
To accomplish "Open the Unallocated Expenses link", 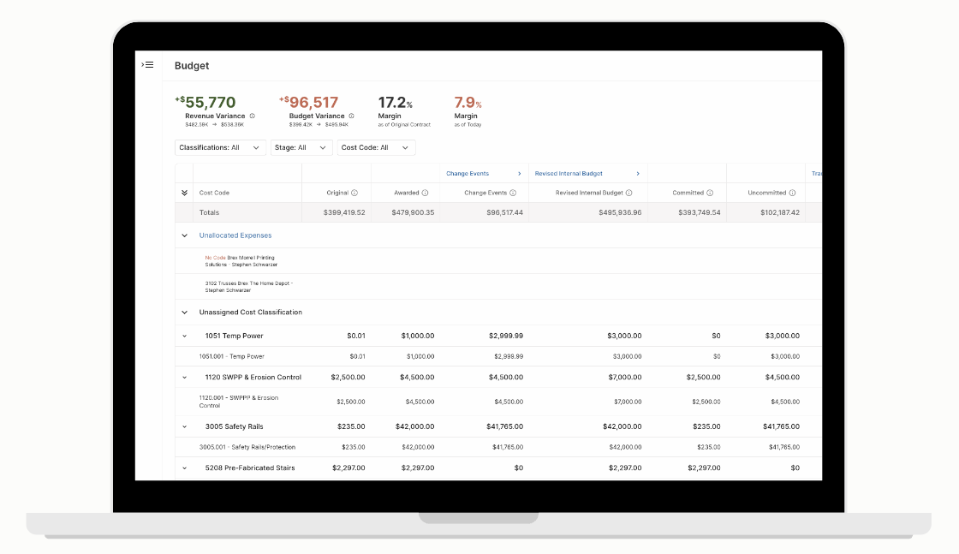I will click(x=235, y=235).
